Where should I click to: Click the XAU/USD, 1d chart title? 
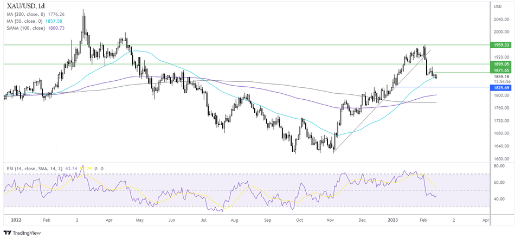click(27, 6)
